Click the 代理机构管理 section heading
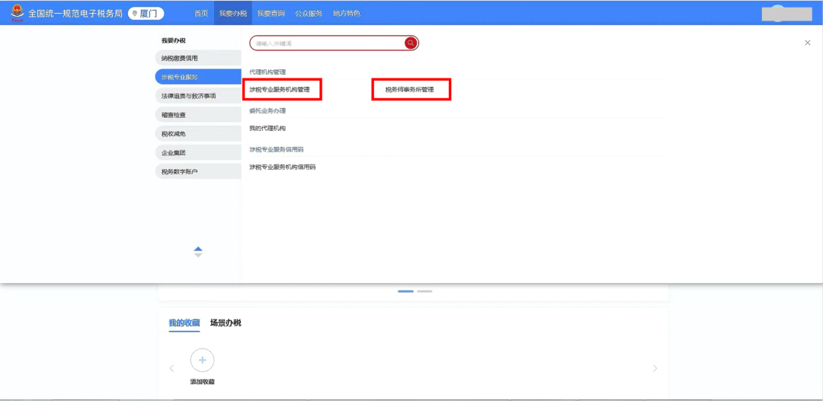 click(x=267, y=72)
